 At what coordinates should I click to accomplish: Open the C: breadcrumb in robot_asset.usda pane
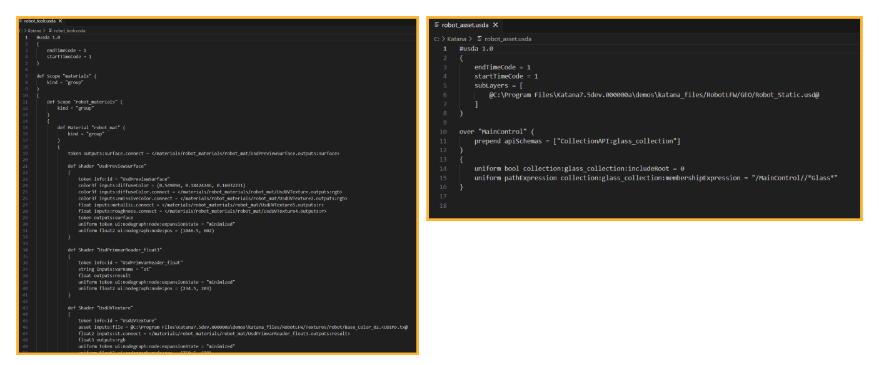click(438, 39)
